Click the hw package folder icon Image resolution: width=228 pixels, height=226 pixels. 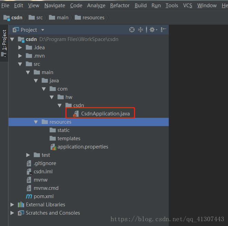pyautogui.click(x=61, y=97)
